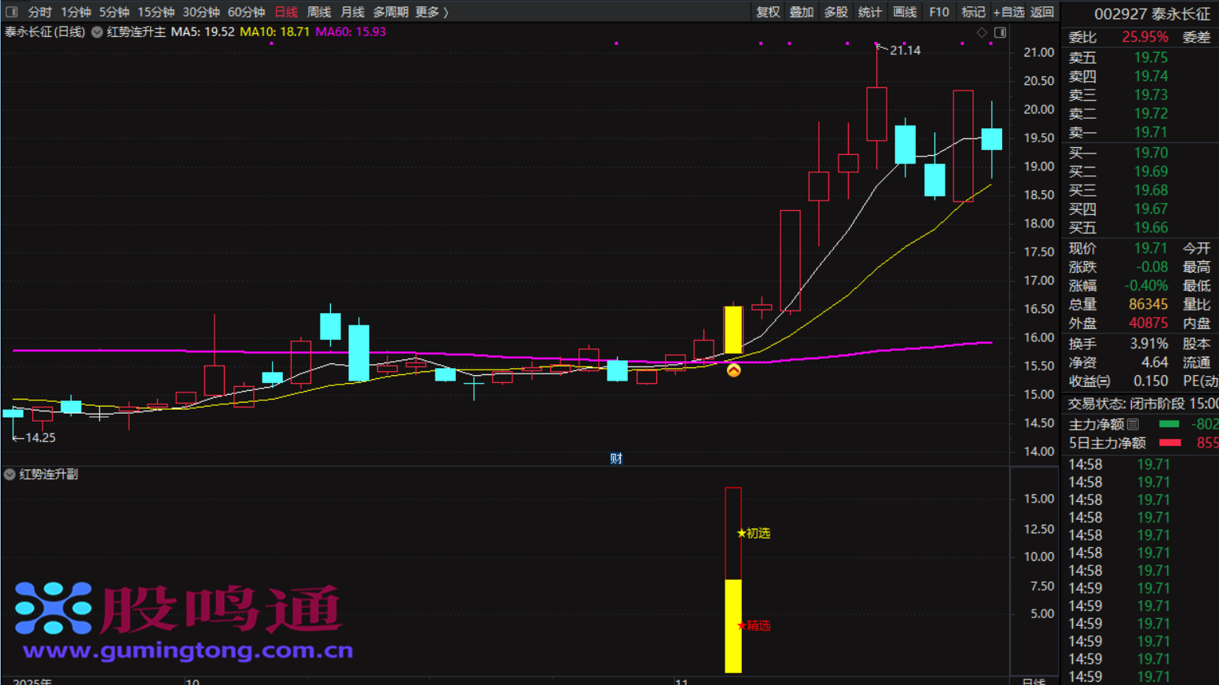The image size is (1219, 685).
Task: Open the 画线 drawing tools
Action: 905,12
